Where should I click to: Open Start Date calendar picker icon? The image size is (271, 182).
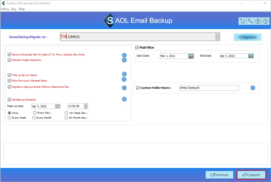191,56
